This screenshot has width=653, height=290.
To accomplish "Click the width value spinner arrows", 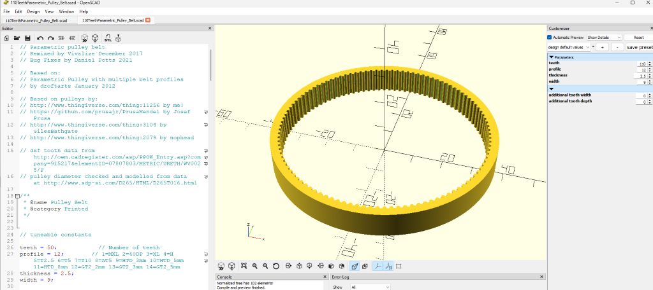I will [x=650, y=82].
